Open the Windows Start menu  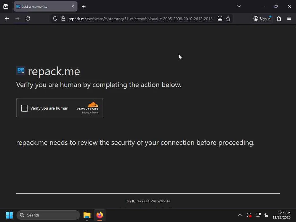coord(9,215)
